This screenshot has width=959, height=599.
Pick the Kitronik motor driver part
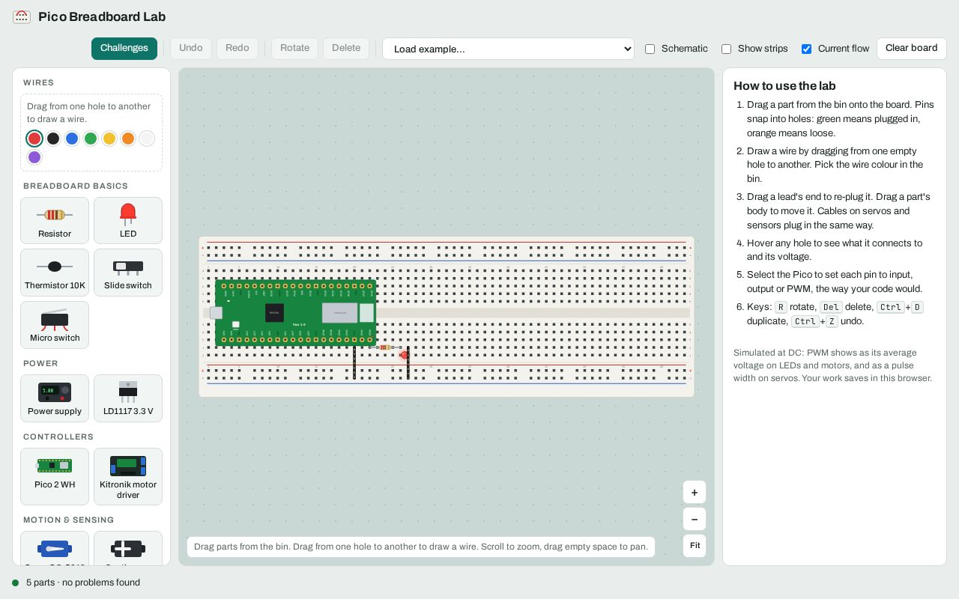pos(128,476)
